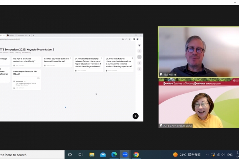
Task: Open Q5 card's three-dot menu
Action: pyautogui.click(x=133, y=58)
